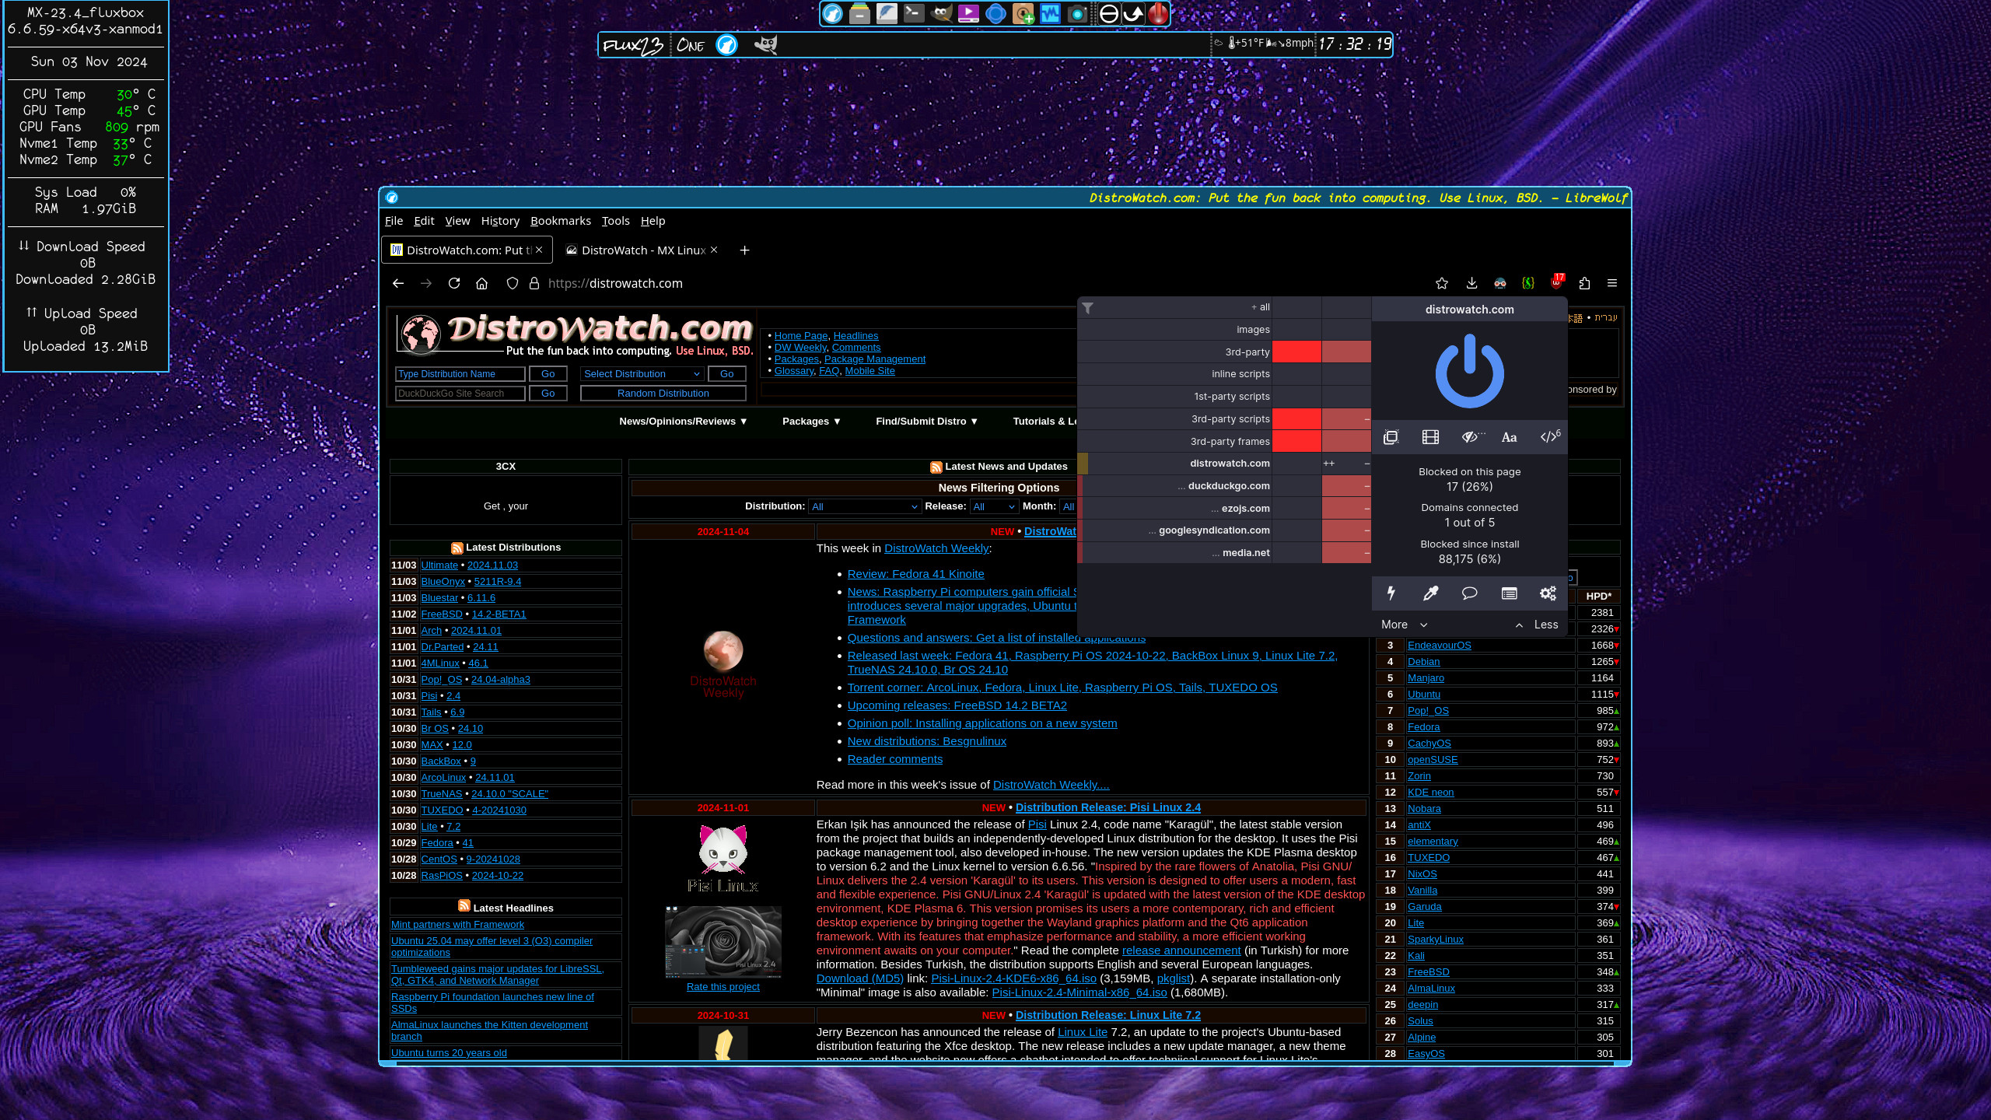
Task: Open the extensions puzzle-piece icon
Action: pos(1584,283)
